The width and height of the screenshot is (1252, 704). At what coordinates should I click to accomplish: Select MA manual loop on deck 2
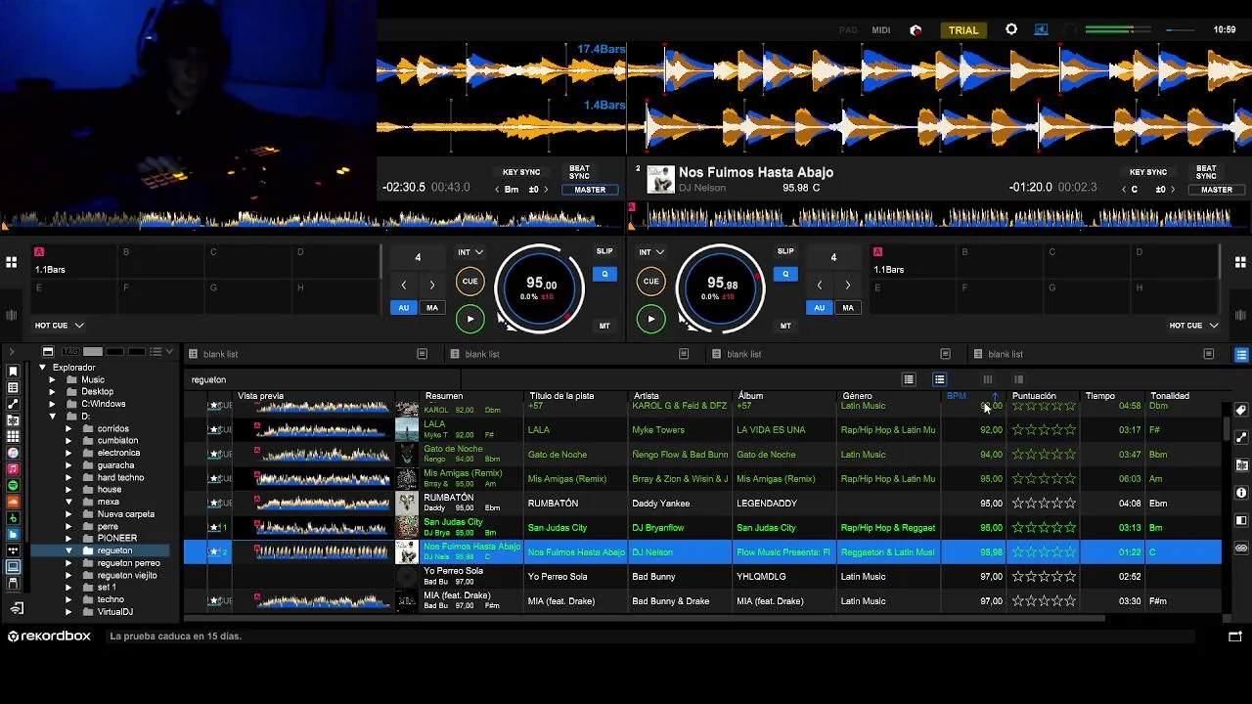(847, 308)
